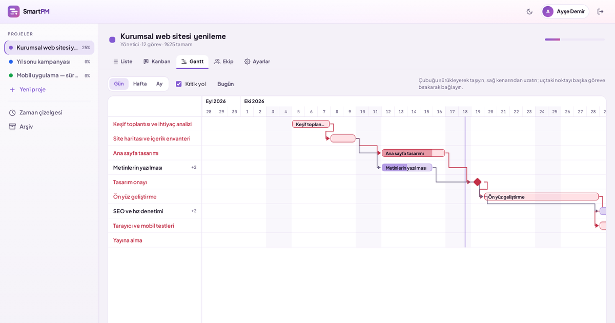
Task: Click the project progress bar
Action: click(575, 39)
